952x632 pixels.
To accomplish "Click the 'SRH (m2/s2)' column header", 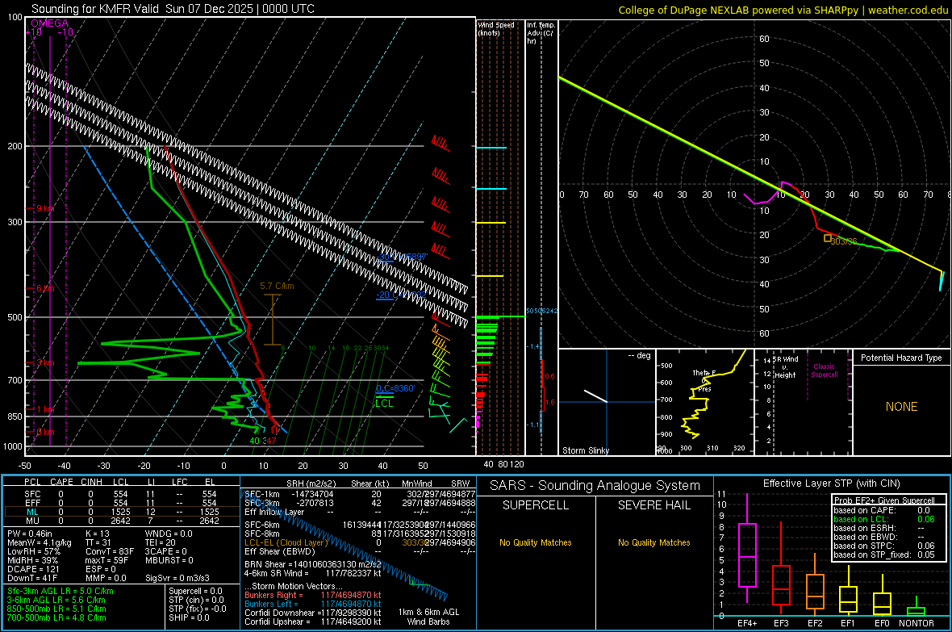I will (x=311, y=483).
